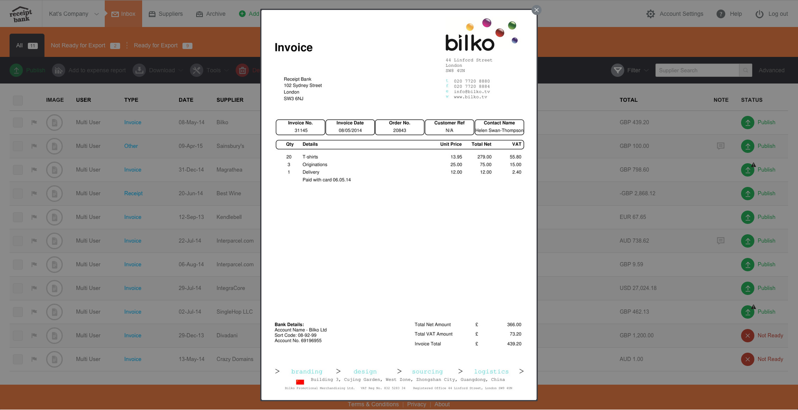Open the Tools dropdown
Screen dimensions: 798x410
[209, 70]
